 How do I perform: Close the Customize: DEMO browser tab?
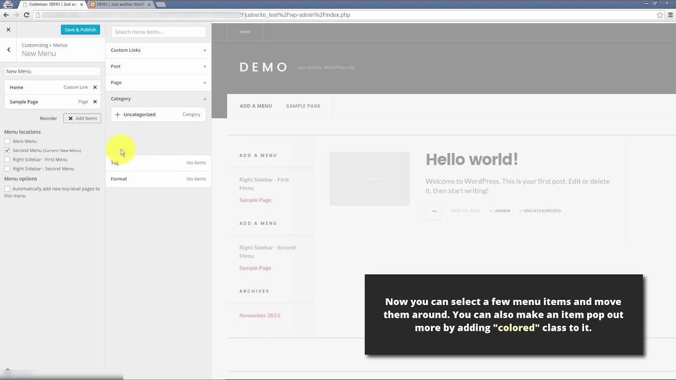click(x=81, y=4)
